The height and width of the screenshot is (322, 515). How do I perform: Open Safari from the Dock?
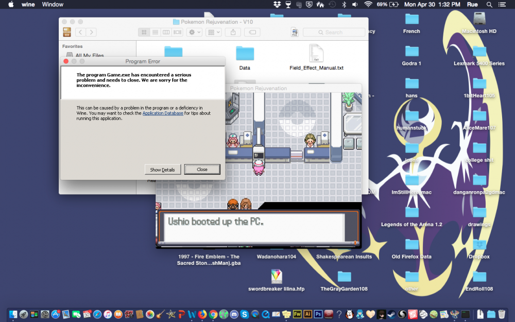(x=97, y=314)
